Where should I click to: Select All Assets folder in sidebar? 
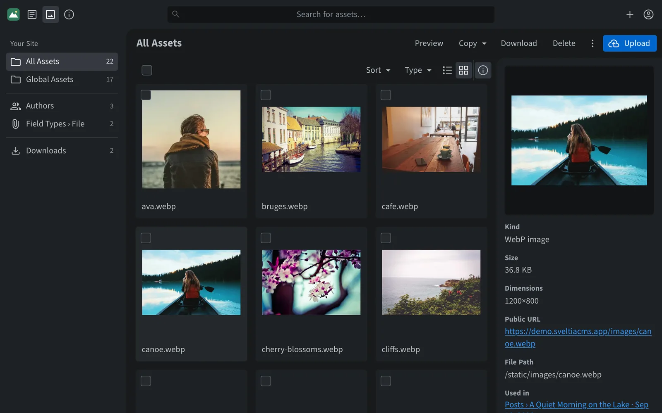62,62
